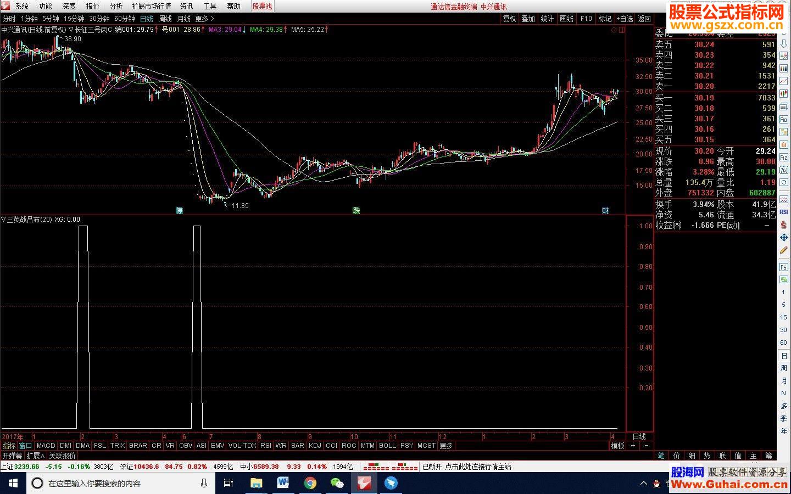Click the 跌 marker on price chart
This screenshot has width=791, height=494.
356,210
